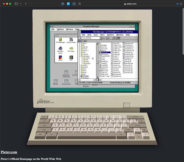Viewport: 184px width, 162px height.
Task: Start the mIRC program icon
Action: coord(60,58)
